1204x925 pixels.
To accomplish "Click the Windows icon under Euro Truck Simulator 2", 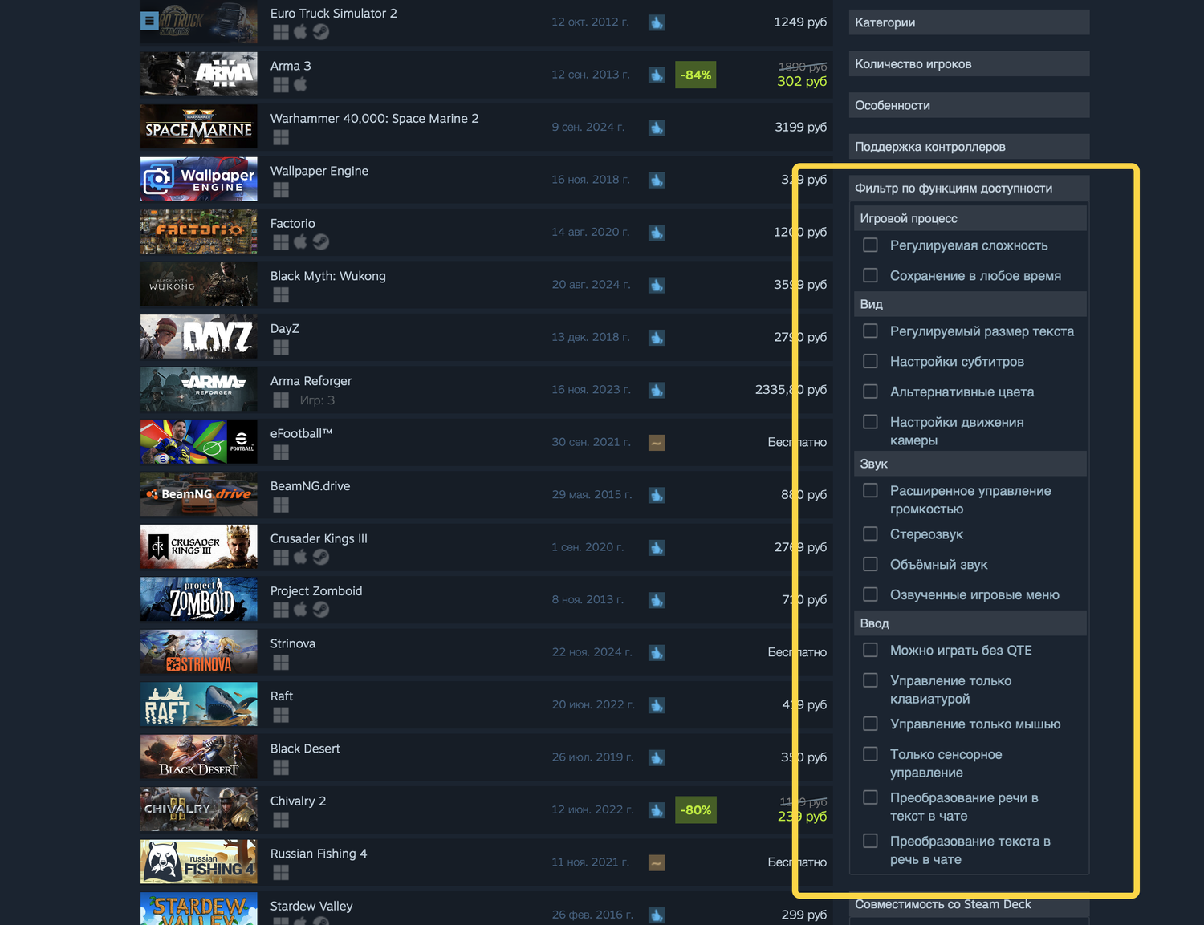I will pyautogui.click(x=281, y=32).
